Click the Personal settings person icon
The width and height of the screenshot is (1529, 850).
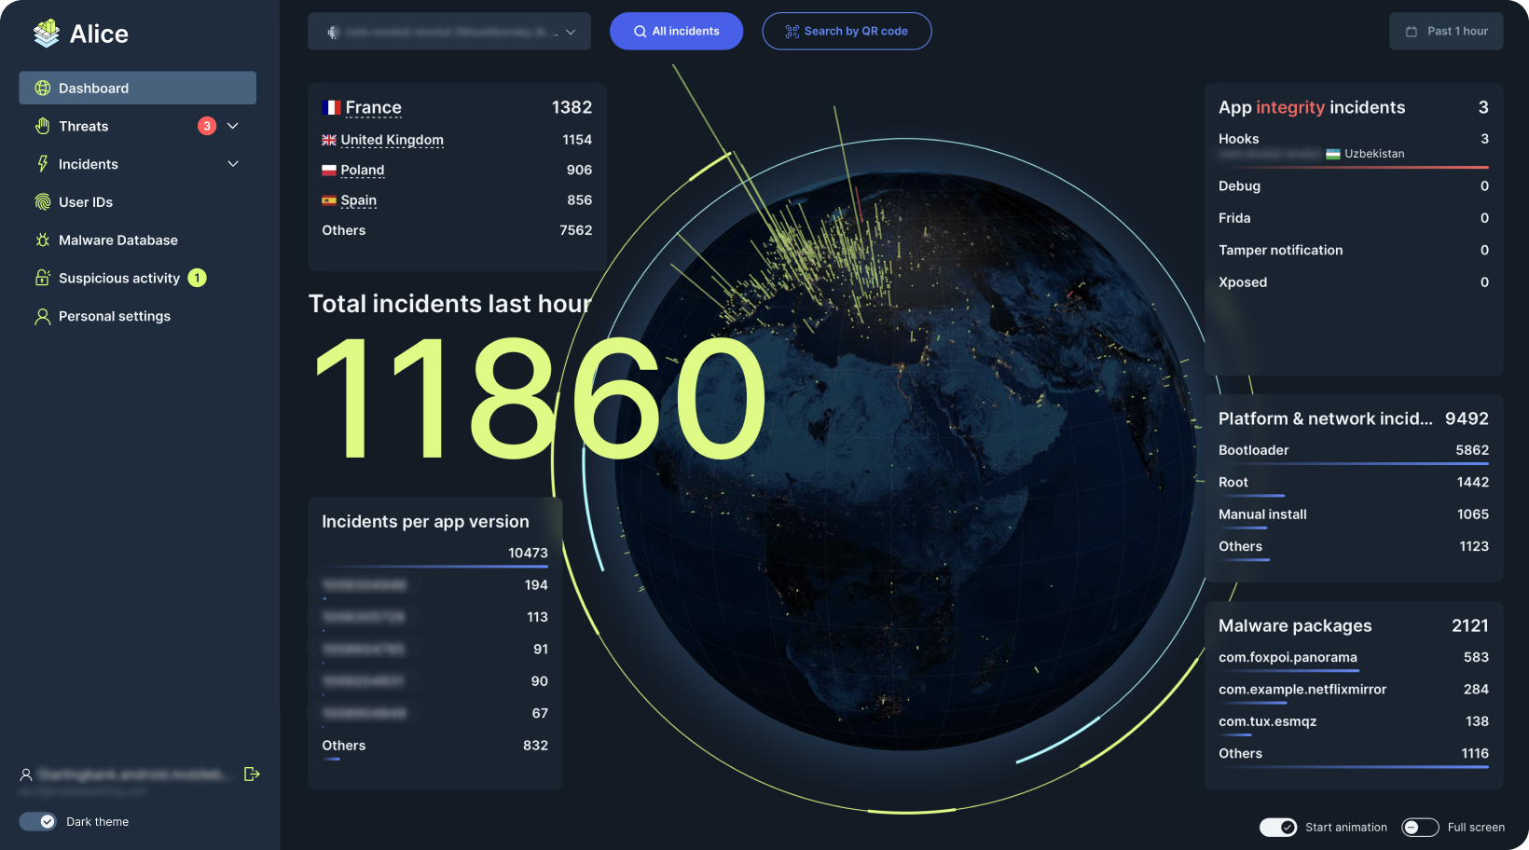click(43, 317)
